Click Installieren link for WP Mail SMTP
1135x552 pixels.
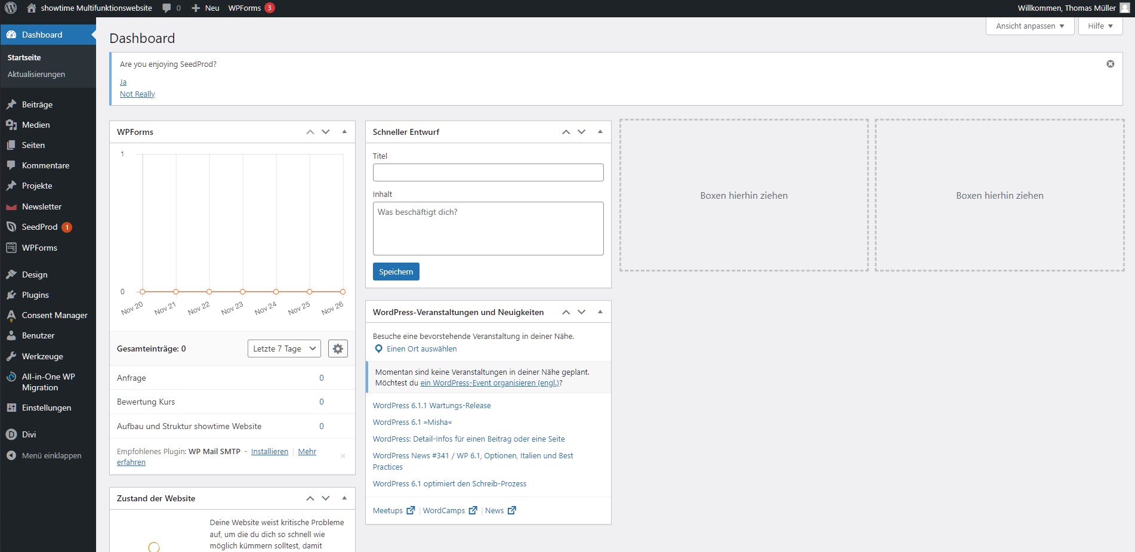(270, 452)
